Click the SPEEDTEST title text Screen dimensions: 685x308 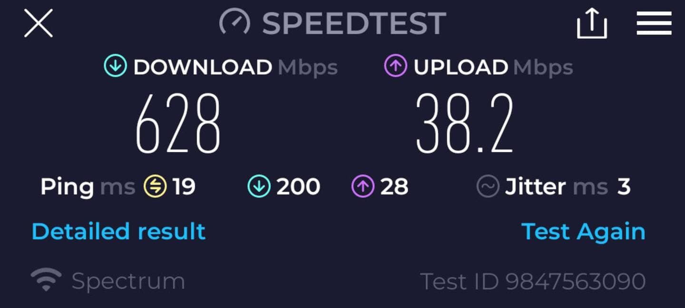coord(354,23)
